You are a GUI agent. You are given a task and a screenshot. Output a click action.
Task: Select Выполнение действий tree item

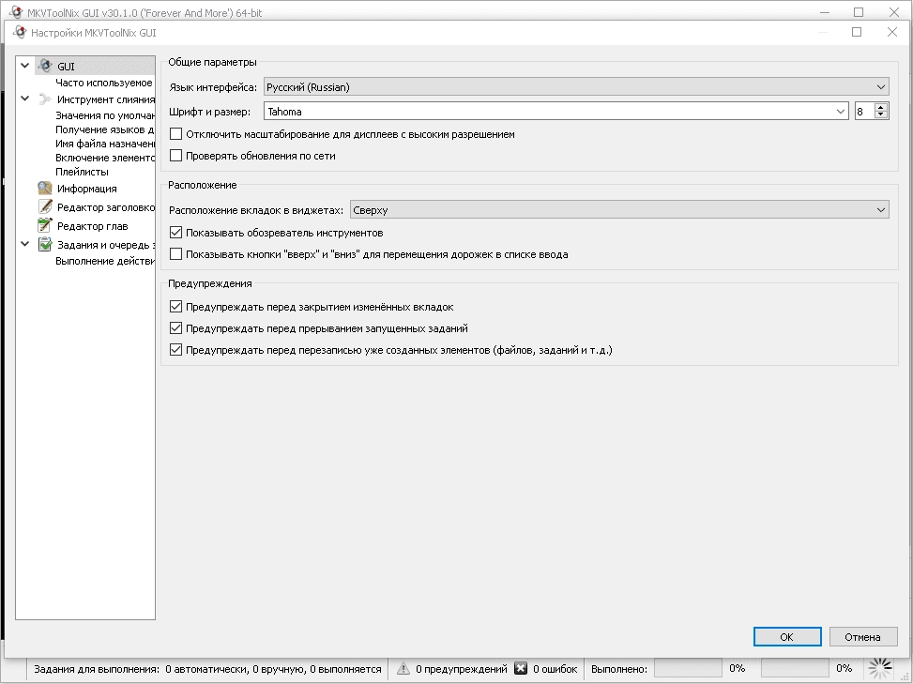coord(105,261)
